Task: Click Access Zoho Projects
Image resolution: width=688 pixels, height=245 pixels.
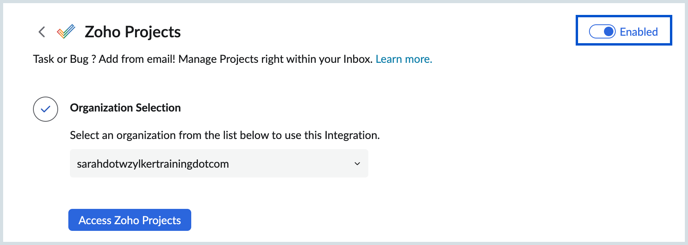Action: [x=130, y=220]
